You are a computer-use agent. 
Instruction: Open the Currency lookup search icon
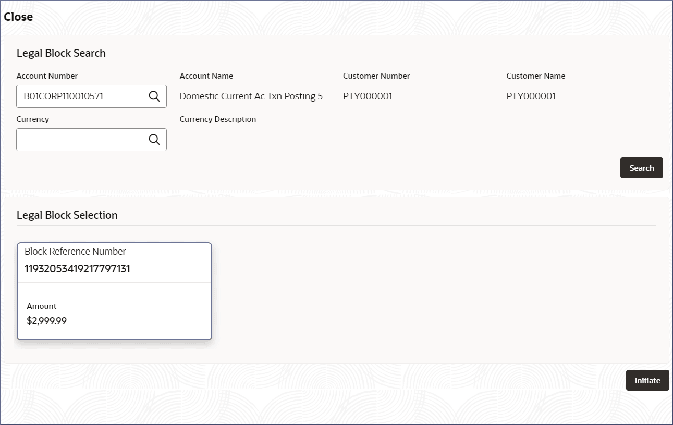(154, 140)
